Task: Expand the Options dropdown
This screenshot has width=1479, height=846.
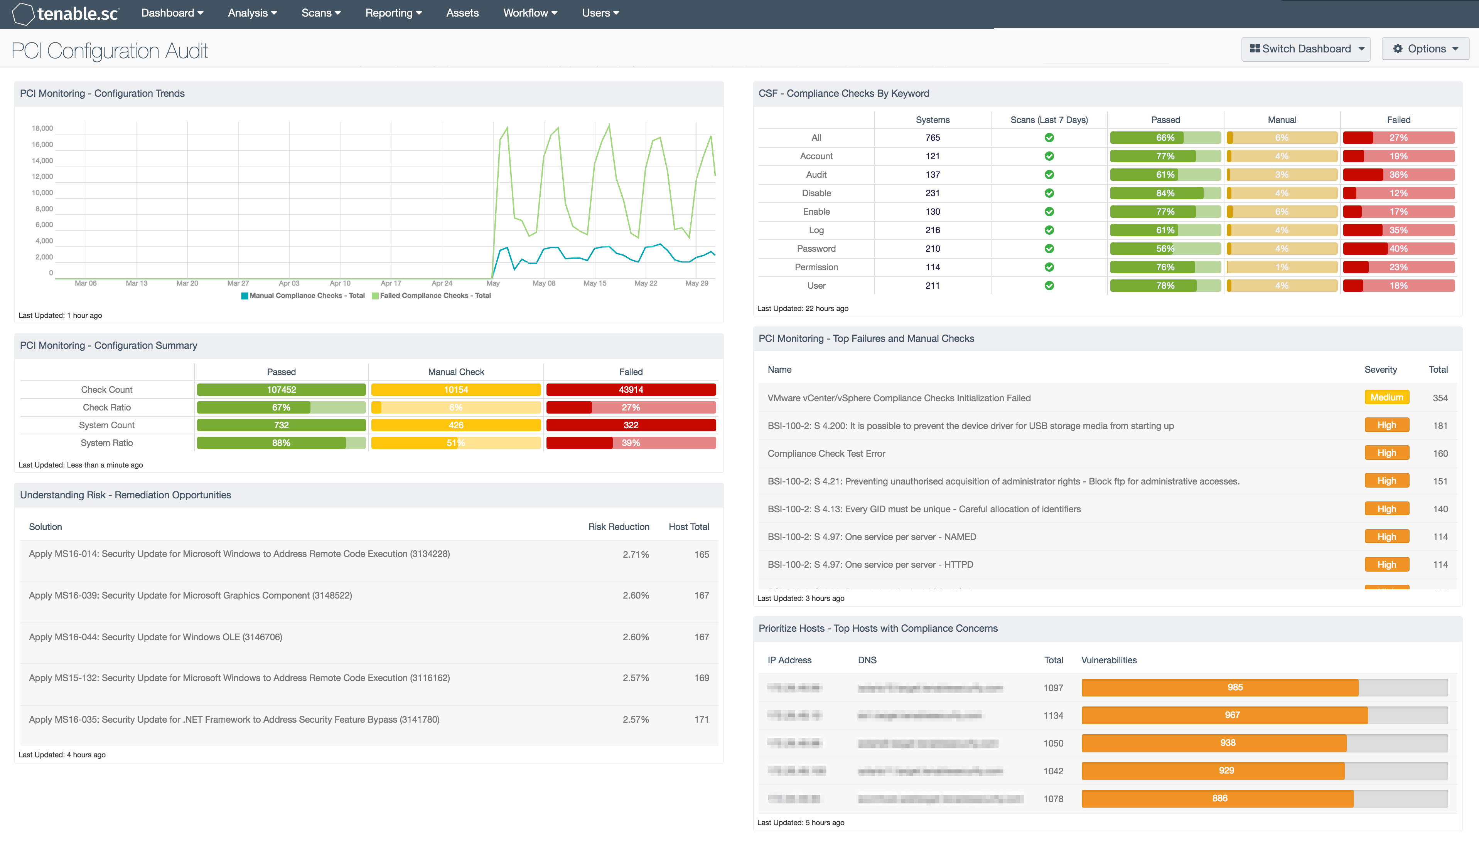Action: pos(1425,49)
